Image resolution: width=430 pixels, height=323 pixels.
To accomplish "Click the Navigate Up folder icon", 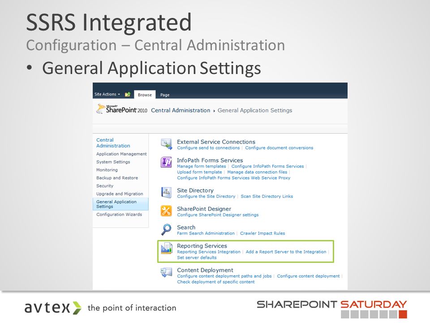I will [x=128, y=94].
